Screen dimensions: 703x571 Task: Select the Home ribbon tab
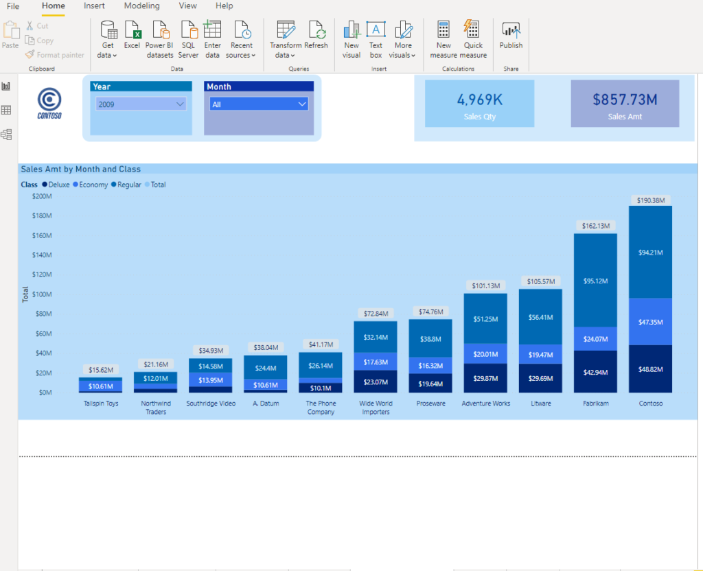pyautogui.click(x=54, y=5)
